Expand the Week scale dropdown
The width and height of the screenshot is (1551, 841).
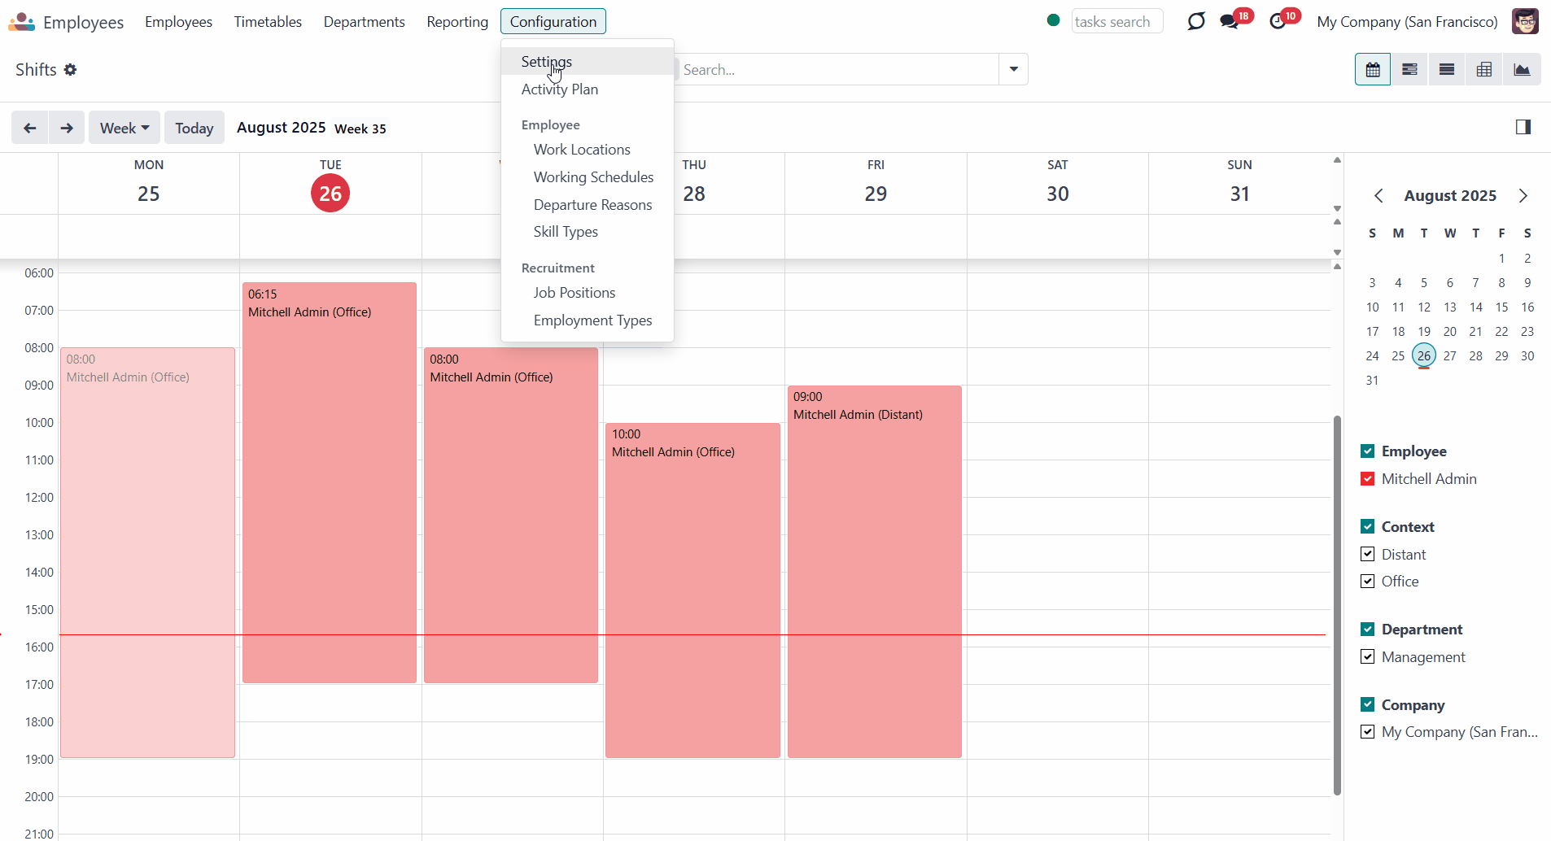click(x=125, y=128)
